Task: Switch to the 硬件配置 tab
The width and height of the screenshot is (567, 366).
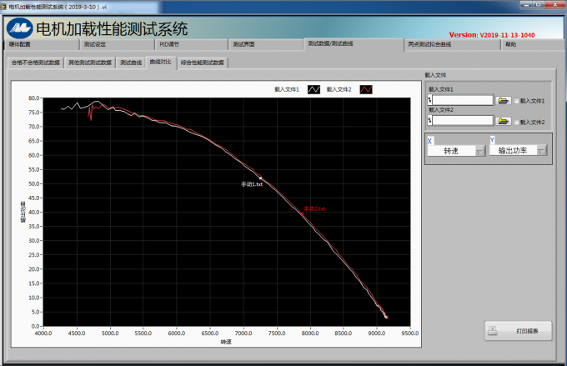Action: pos(20,44)
